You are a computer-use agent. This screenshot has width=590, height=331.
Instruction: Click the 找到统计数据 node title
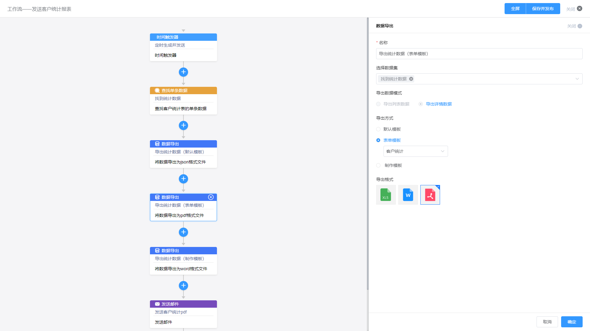[x=168, y=98]
